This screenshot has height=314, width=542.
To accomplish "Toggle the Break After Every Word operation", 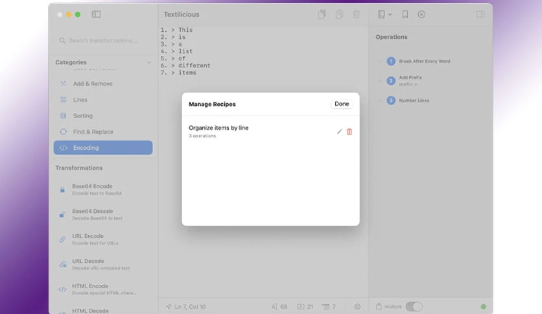I will (380, 61).
